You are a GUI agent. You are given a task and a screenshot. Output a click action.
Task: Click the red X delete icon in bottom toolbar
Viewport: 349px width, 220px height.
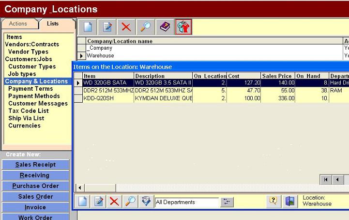[x=114, y=202]
